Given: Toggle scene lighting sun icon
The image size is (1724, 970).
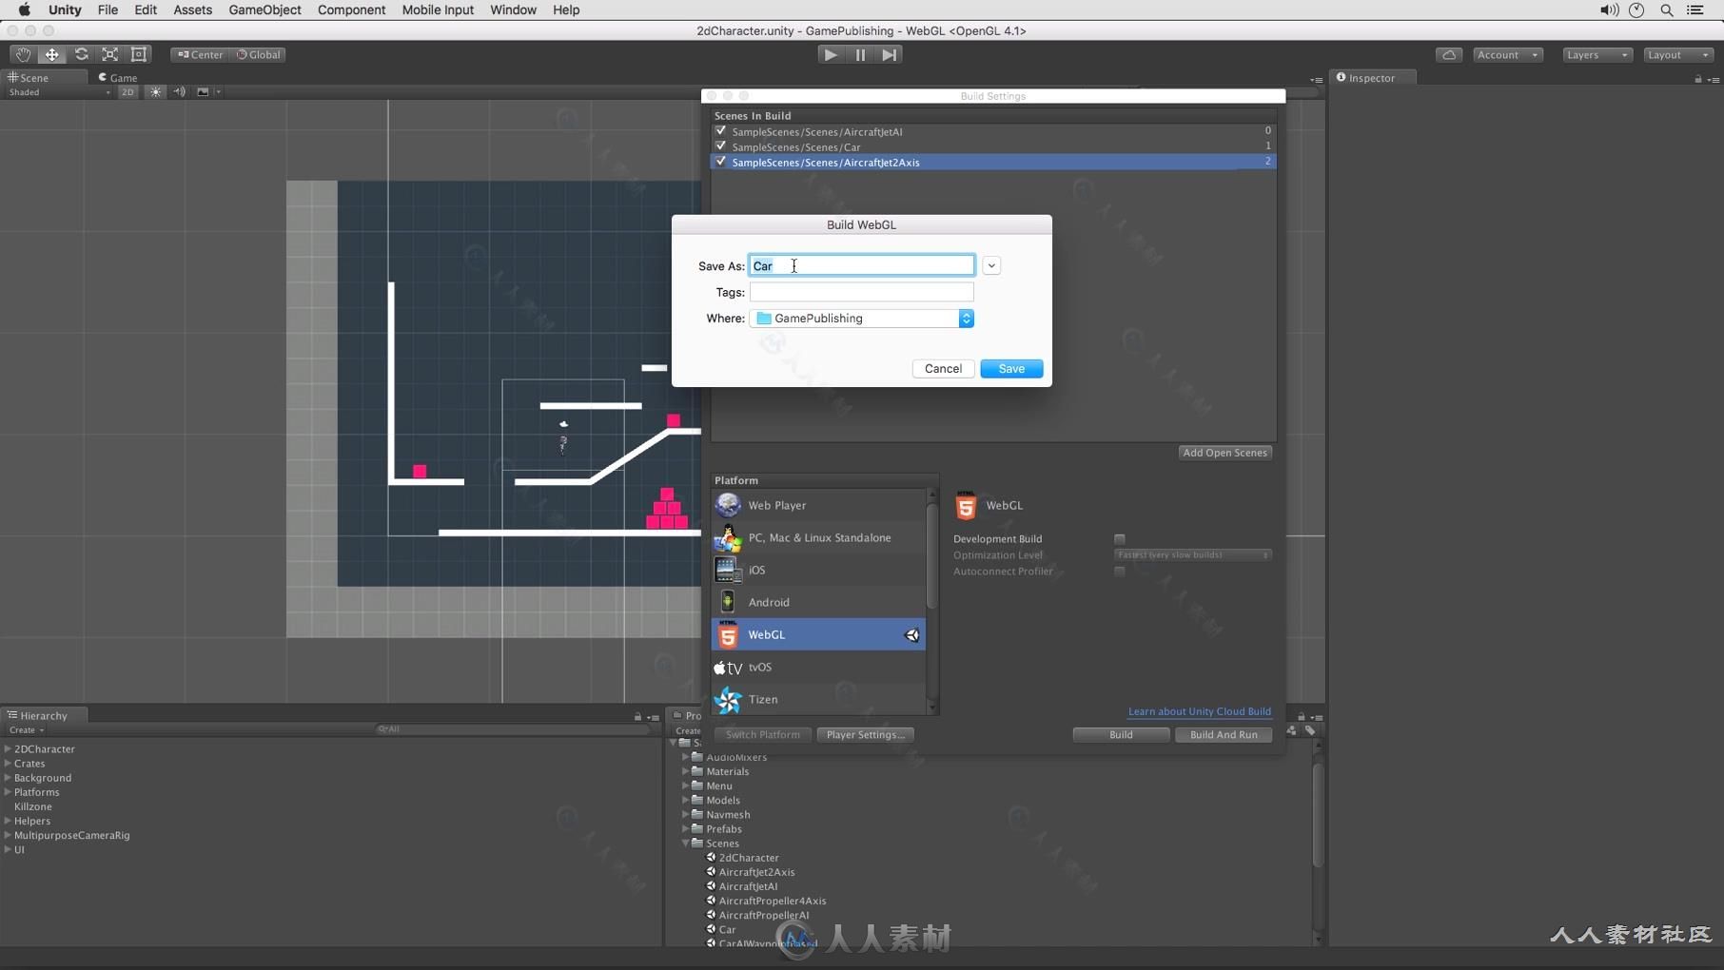Looking at the screenshot, I should tap(155, 92).
